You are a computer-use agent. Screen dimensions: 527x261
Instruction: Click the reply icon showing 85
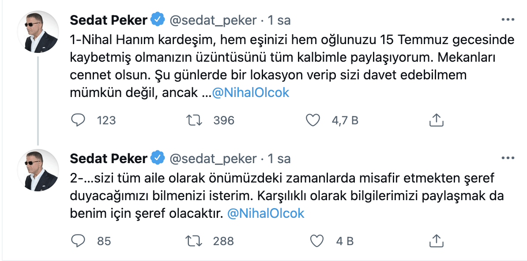coord(78,241)
